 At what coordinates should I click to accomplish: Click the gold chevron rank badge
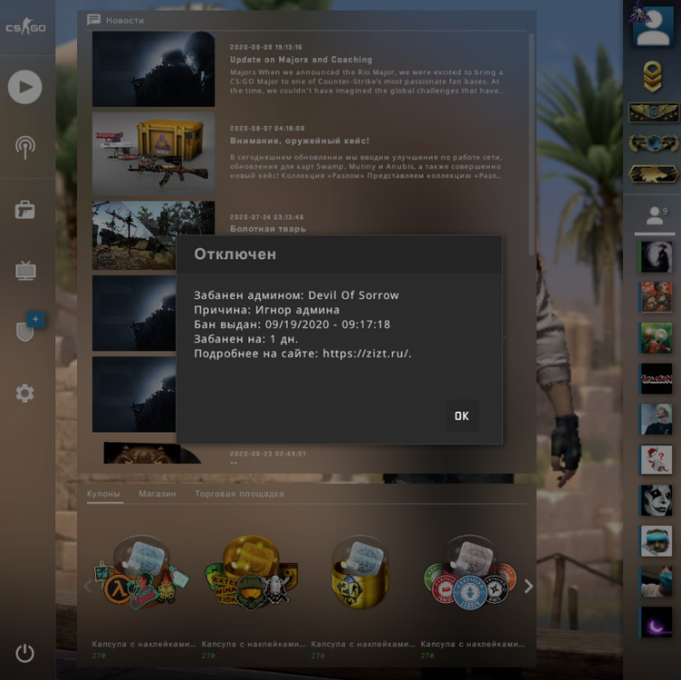(652, 79)
